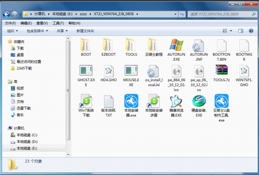Select the 云骑士U盘制作工具.exe icon
Screen dimensions: 259x175
pos(222,101)
